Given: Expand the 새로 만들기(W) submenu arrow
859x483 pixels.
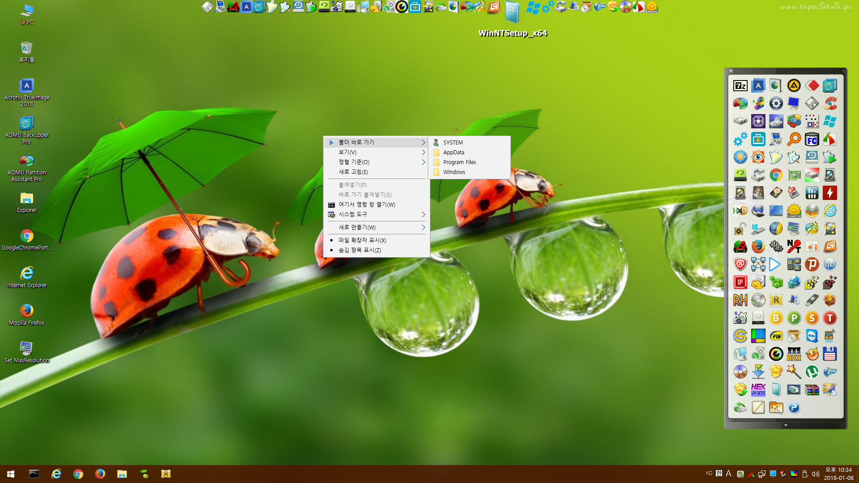Looking at the screenshot, I should pyautogui.click(x=423, y=227).
